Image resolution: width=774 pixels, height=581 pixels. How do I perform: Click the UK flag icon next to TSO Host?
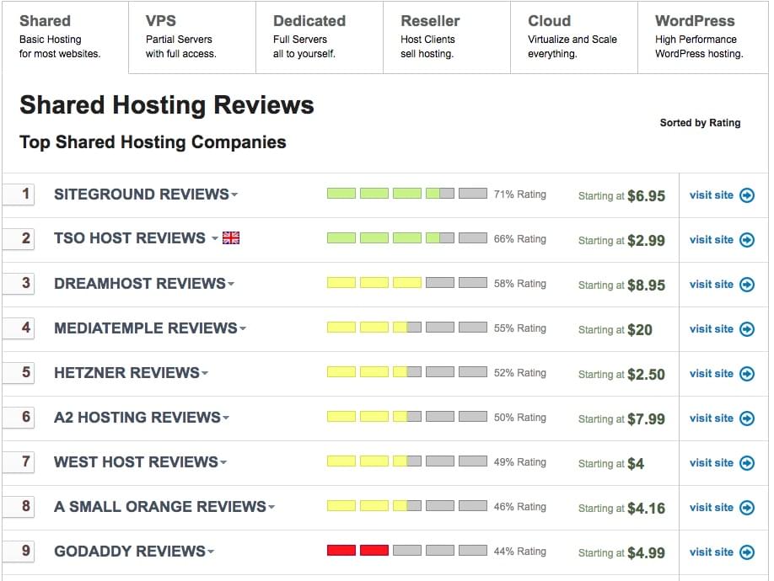tap(231, 238)
